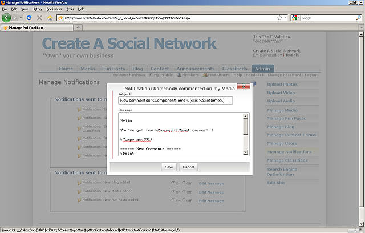Click the Reload page icon
Image resolution: width=365 pixels, height=233 pixels.
point(29,18)
